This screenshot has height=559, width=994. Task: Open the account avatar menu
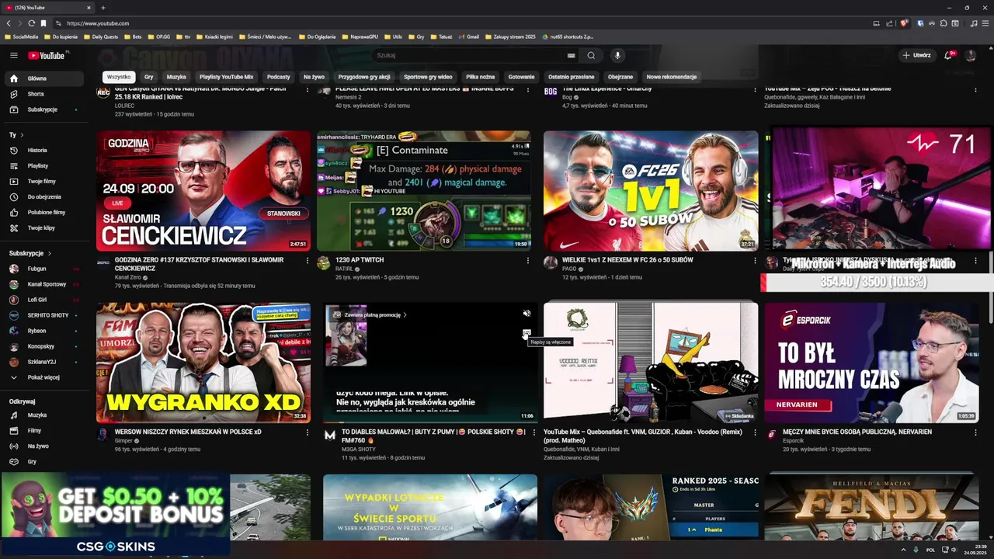970,55
